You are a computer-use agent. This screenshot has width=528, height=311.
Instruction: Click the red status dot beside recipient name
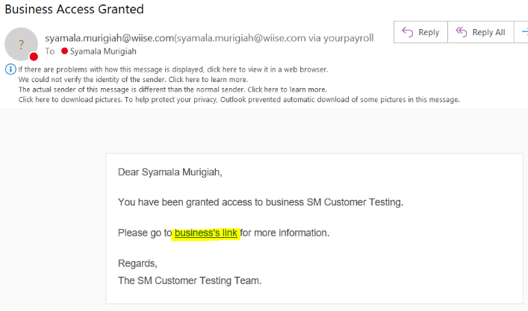point(65,51)
